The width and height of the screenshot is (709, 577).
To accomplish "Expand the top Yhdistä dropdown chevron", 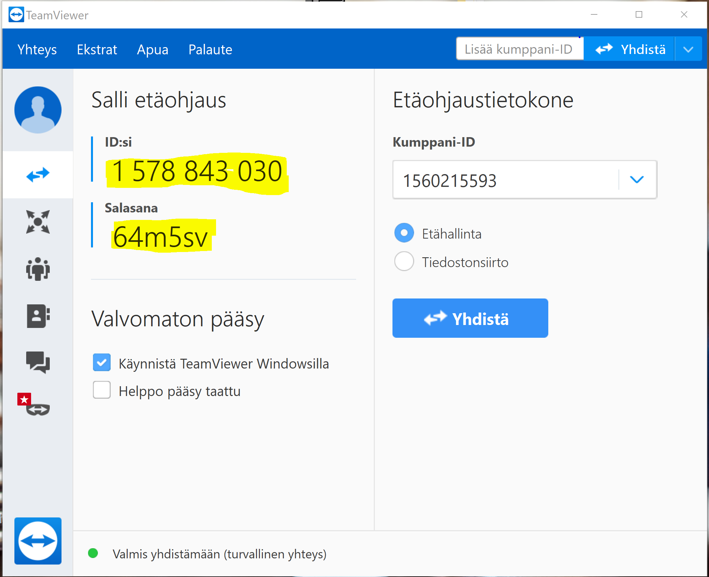I will tap(688, 49).
